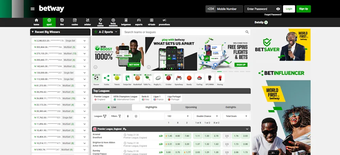340x155 pixels.
Task: Select the UFC/MMA glove icon
Action: (210, 78)
